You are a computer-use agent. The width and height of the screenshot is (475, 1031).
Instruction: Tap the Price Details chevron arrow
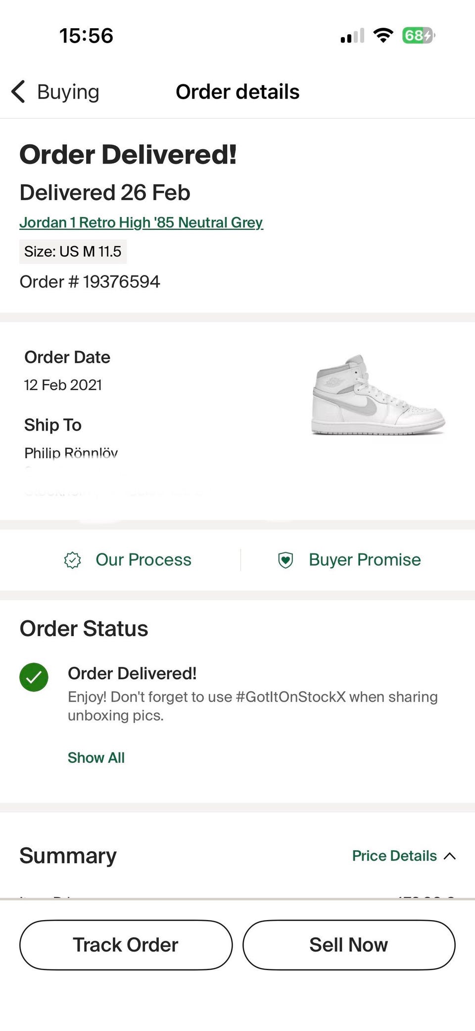click(x=450, y=856)
